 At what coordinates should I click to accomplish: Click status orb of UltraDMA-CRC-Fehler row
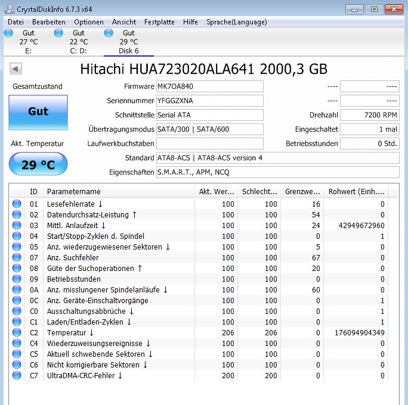[17, 375]
